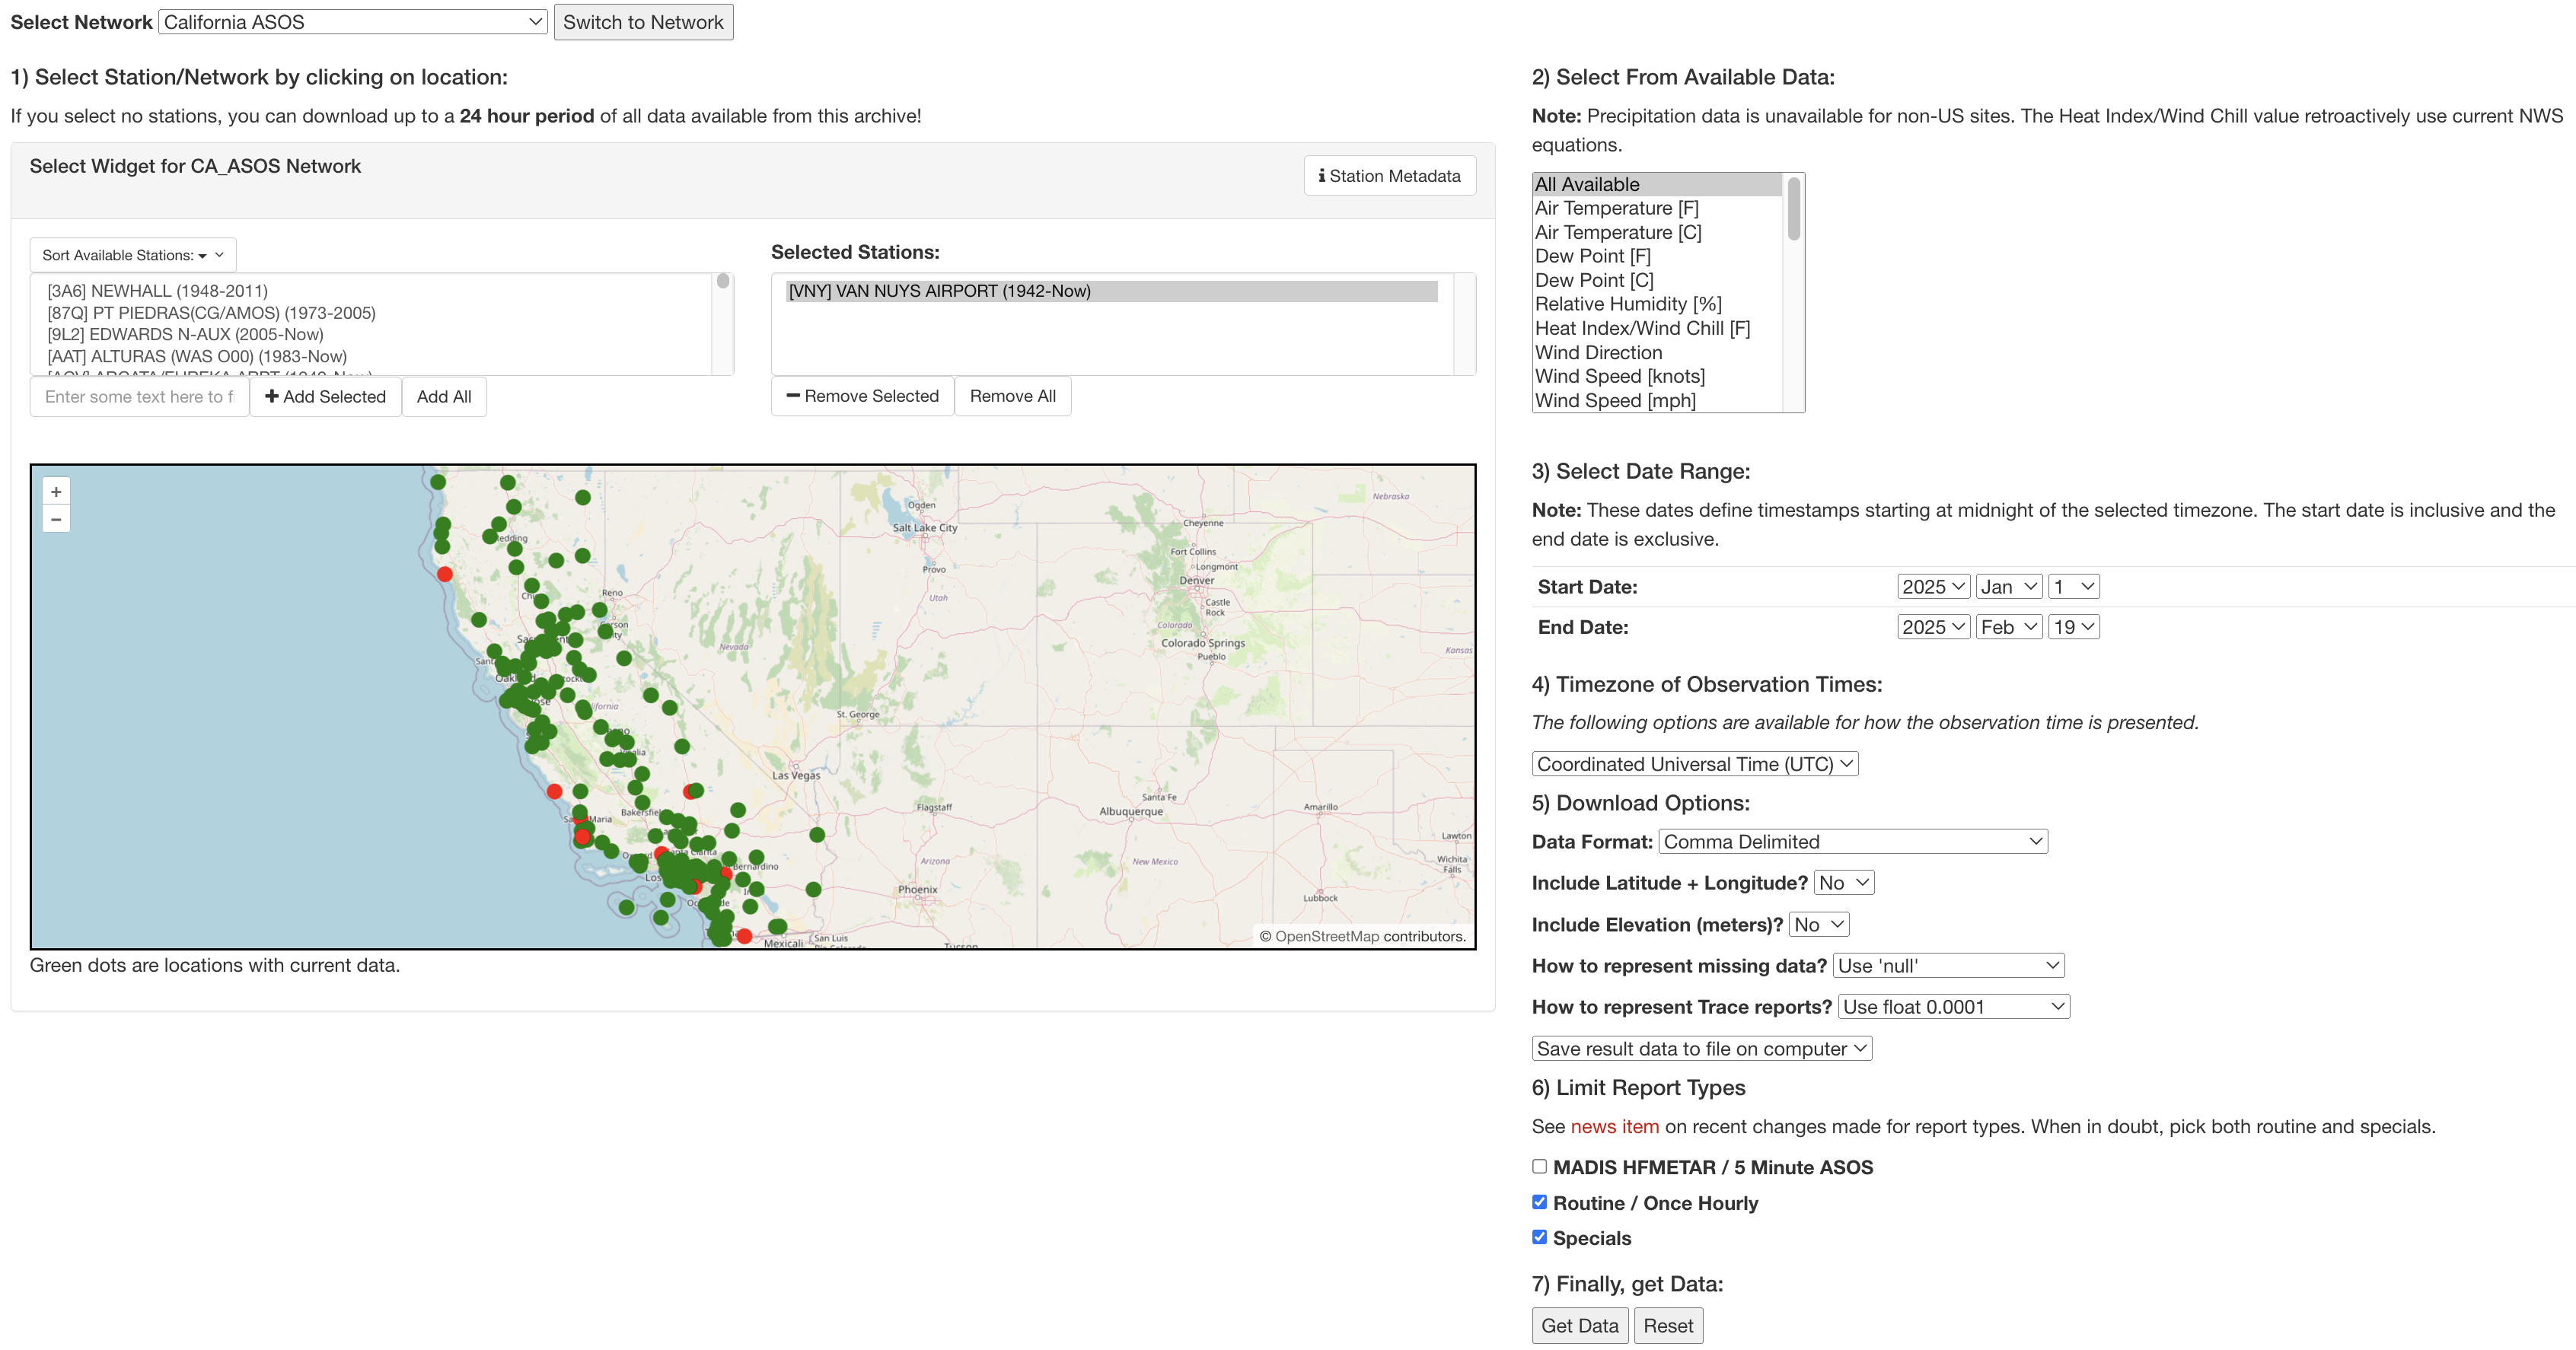Select Air Temperature [F] in data list

[1616, 208]
